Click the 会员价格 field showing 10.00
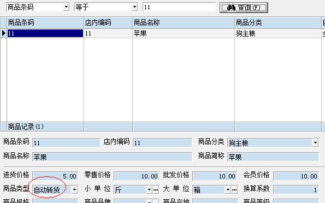 click(x=296, y=176)
